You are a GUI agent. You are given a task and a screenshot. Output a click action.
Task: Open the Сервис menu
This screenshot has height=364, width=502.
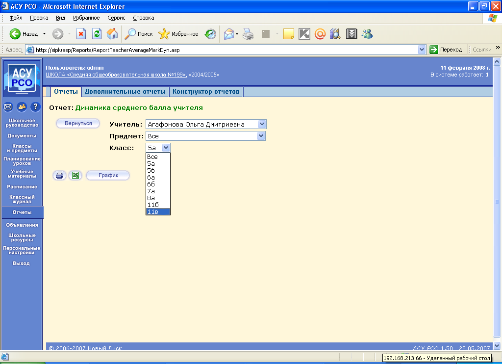pos(116,18)
